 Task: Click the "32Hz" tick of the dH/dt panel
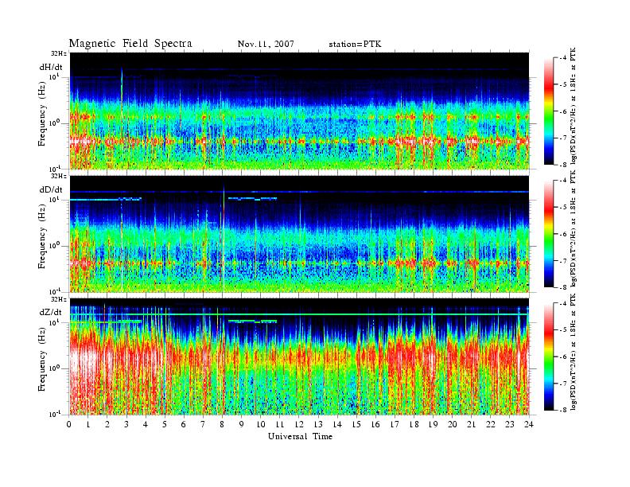[x=58, y=53]
